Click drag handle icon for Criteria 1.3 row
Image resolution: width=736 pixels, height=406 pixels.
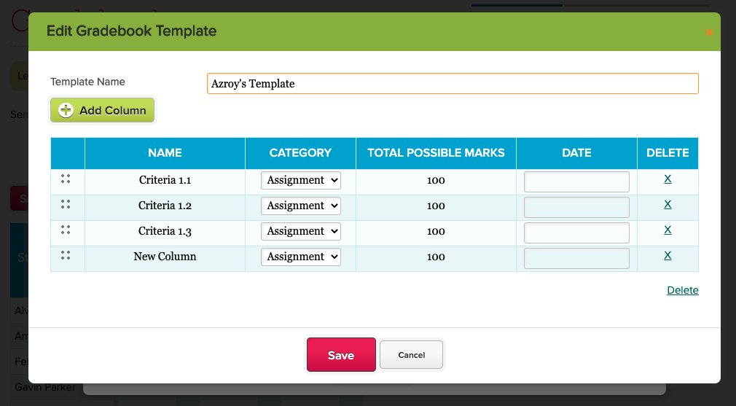click(66, 230)
